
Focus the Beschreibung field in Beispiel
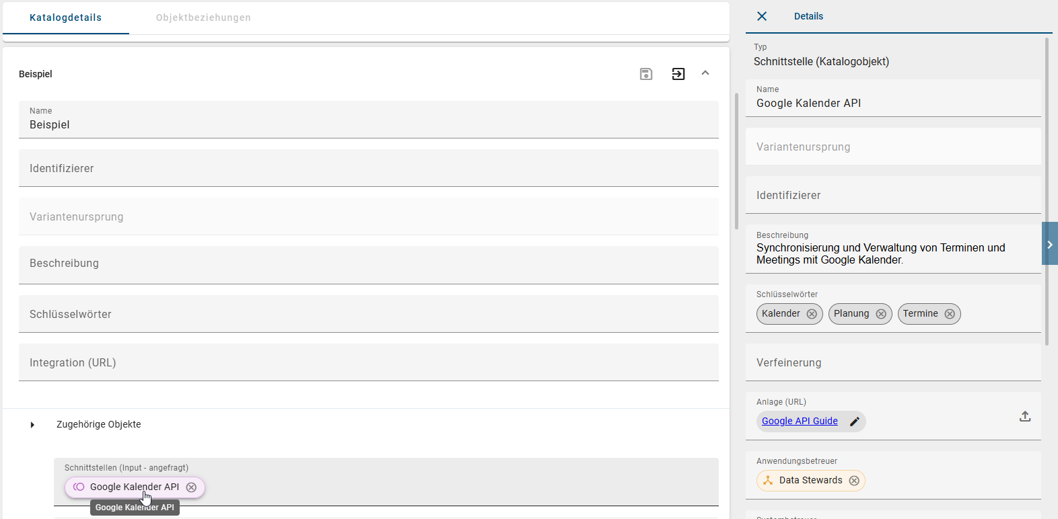click(368, 264)
